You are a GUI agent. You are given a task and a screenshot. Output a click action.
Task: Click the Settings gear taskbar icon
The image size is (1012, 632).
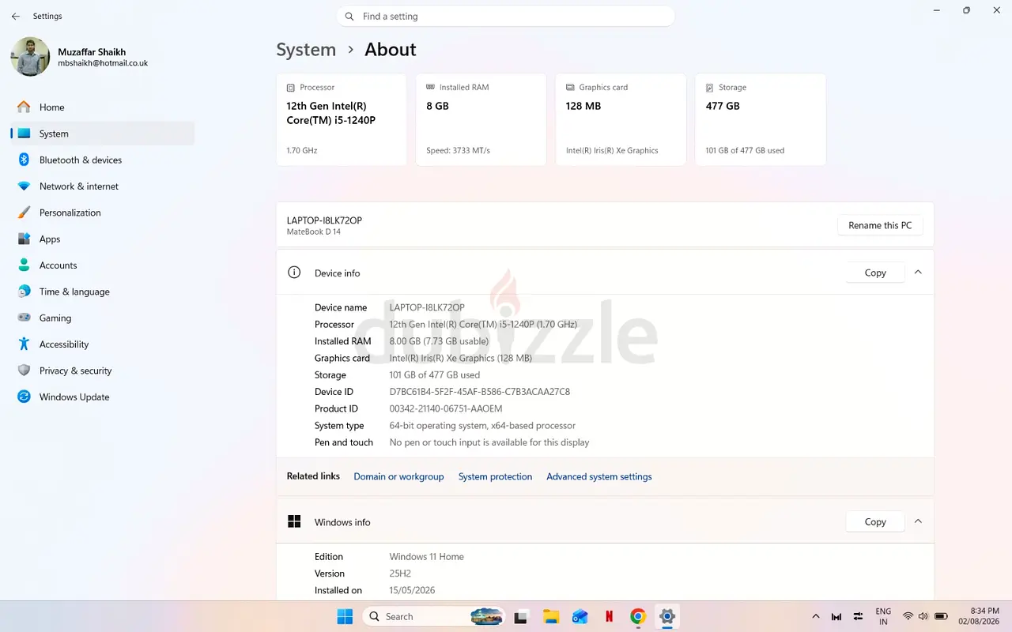[667, 616]
